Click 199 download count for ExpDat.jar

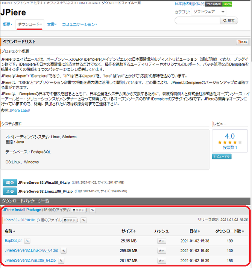(230, 241)
